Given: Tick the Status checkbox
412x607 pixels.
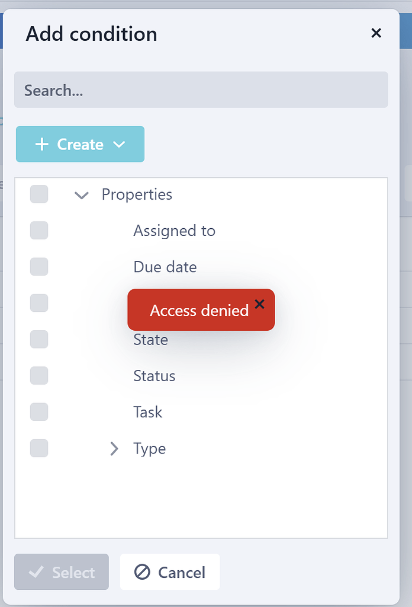Looking at the screenshot, I should pyautogui.click(x=39, y=375).
